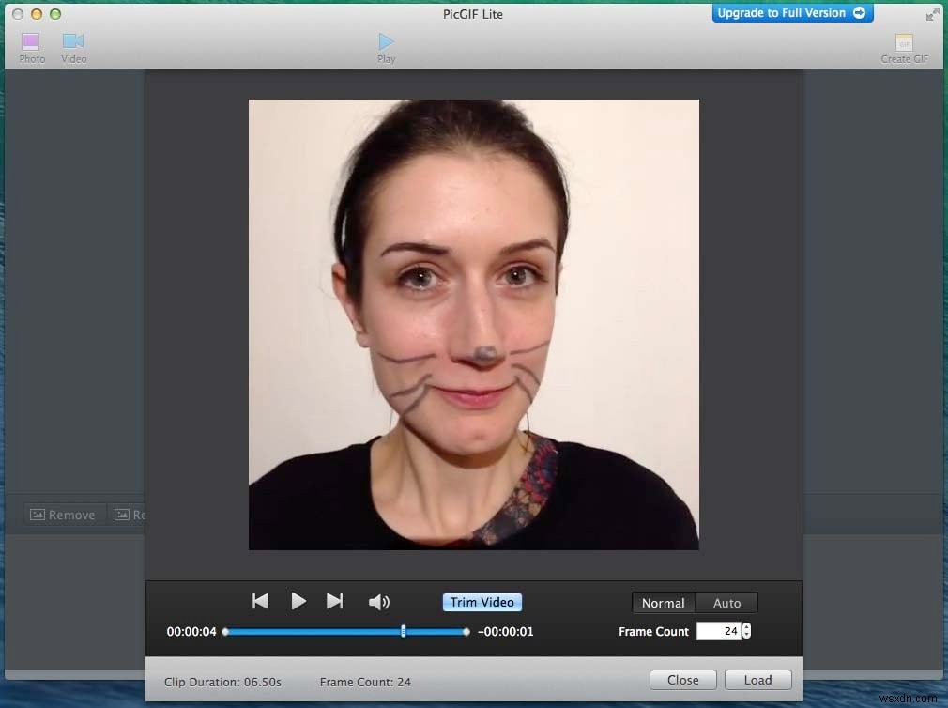Increase Frame Count using the stepper
This screenshot has width=948, height=708.
tap(746, 626)
